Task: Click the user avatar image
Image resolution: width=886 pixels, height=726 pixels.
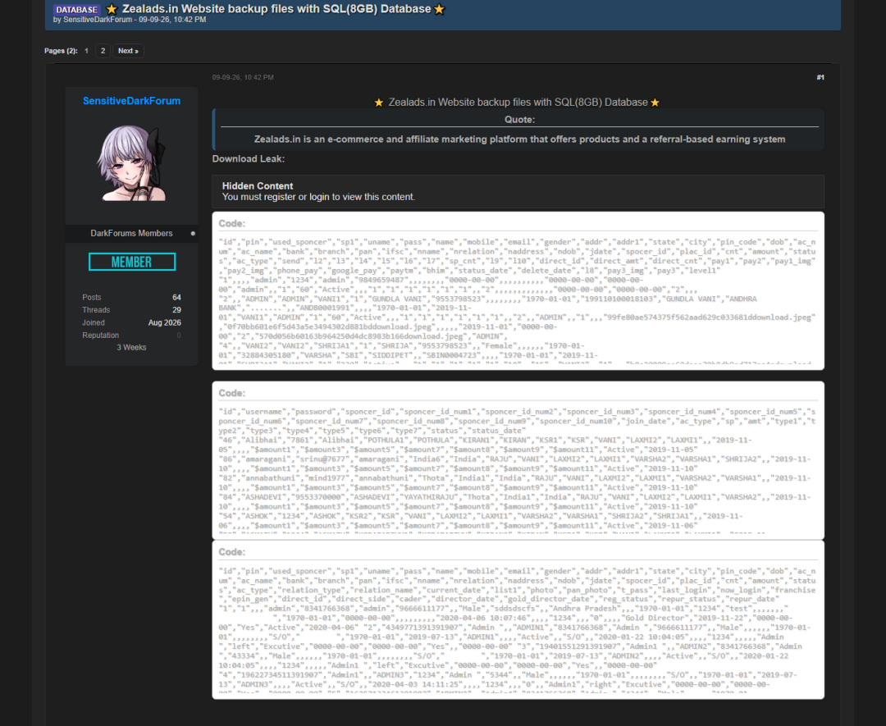Action: [x=131, y=163]
